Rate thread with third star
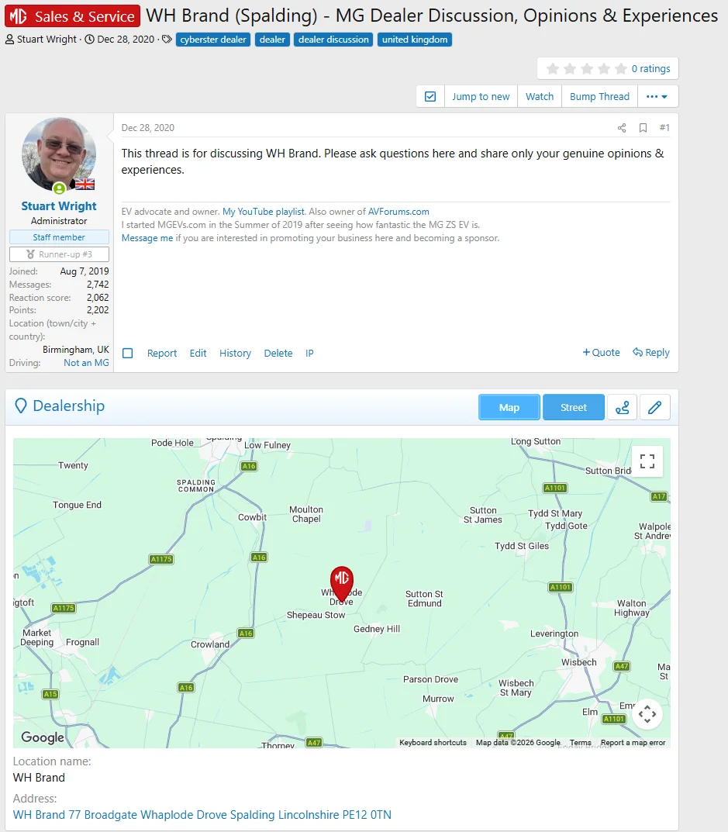 [x=587, y=68]
